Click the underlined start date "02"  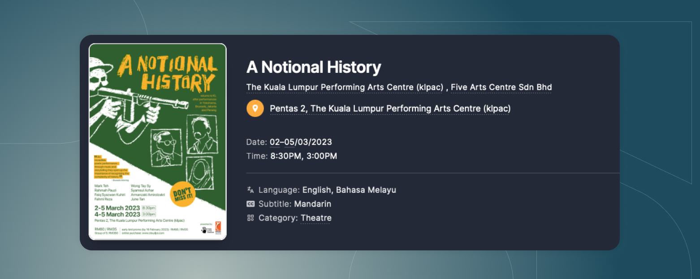[x=275, y=142]
